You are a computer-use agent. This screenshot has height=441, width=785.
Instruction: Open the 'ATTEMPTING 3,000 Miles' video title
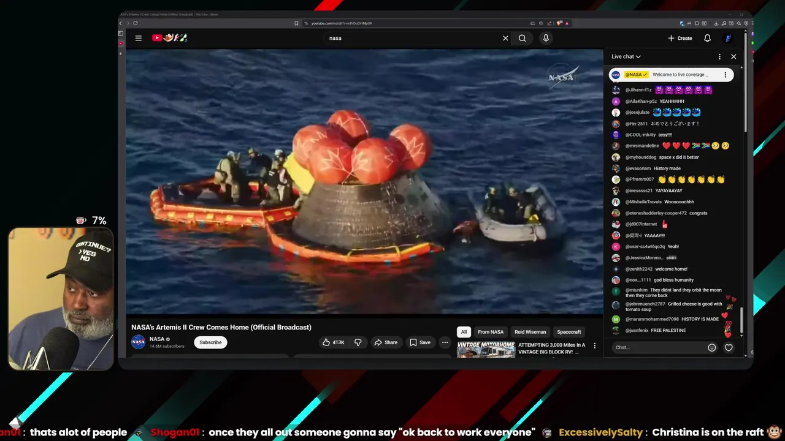click(552, 348)
